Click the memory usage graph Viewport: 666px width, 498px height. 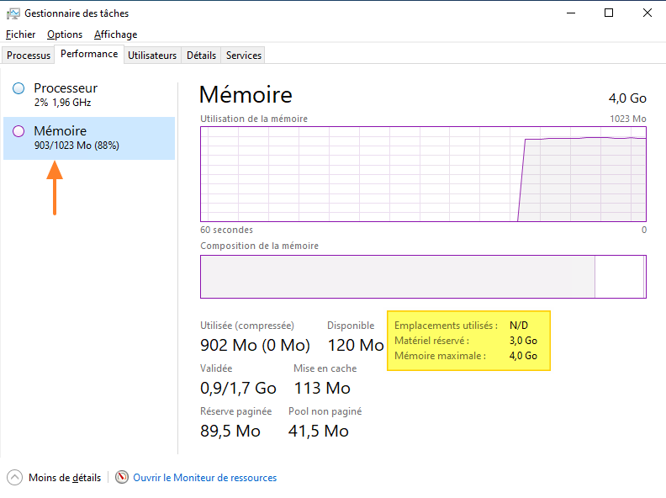(x=423, y=174)
